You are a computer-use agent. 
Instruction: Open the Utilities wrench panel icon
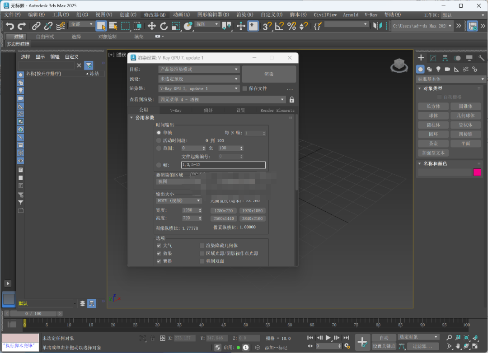[x=481, y=58]
